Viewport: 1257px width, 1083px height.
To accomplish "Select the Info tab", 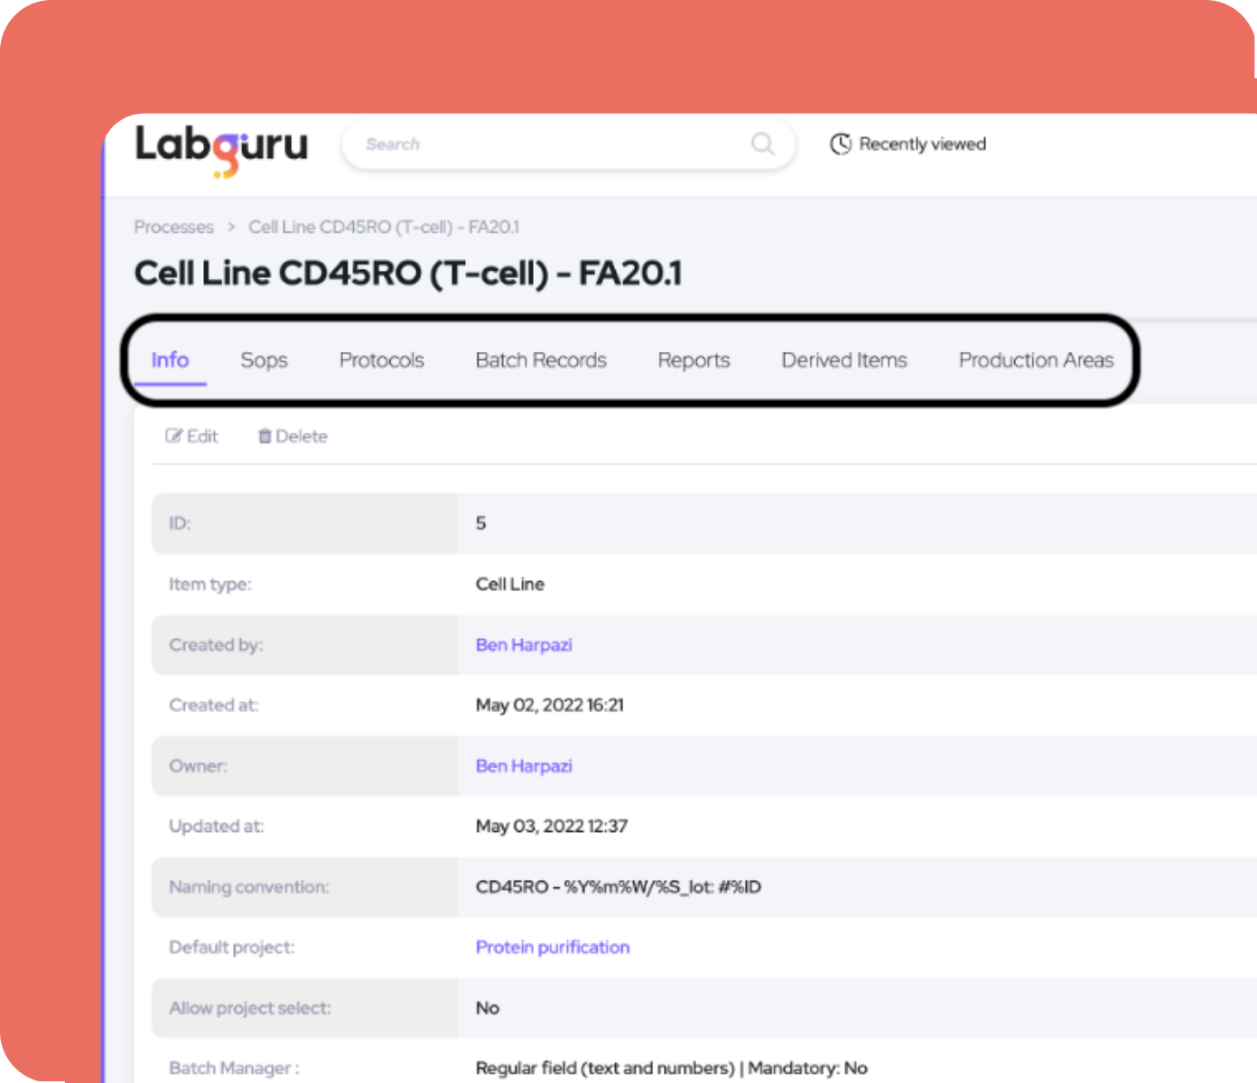I will pos(170,360).
